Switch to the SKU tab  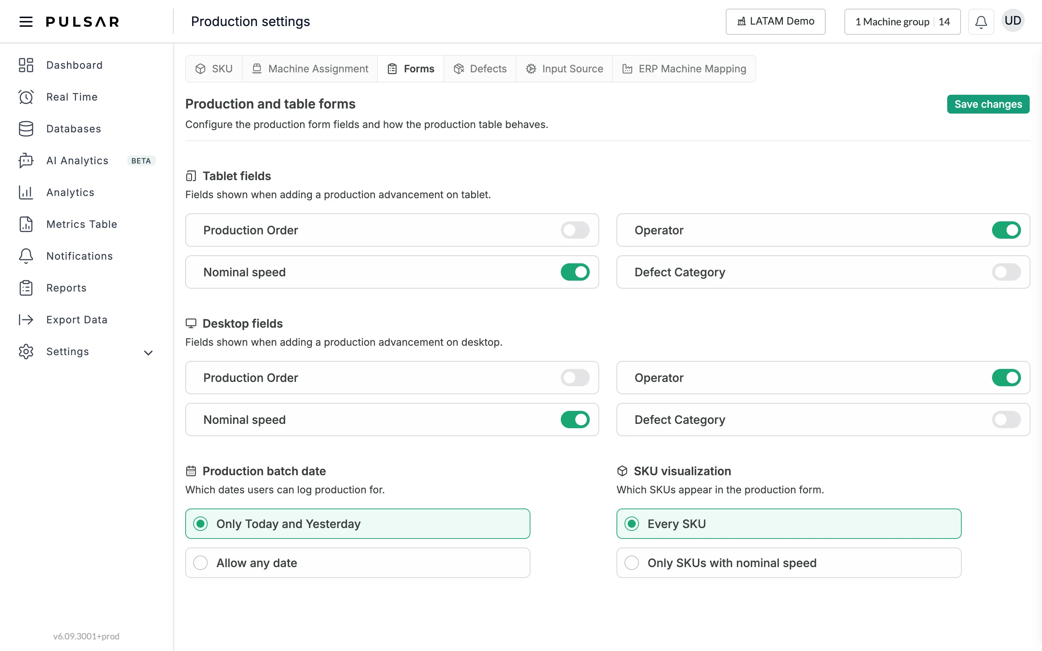(x=213, y=69)
